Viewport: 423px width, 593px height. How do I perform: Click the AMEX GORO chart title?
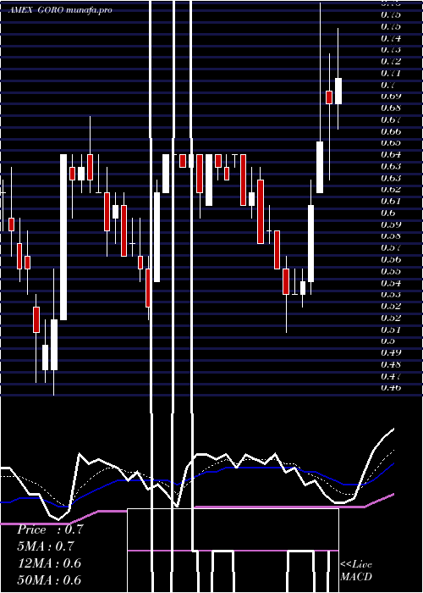coord(61,10)
